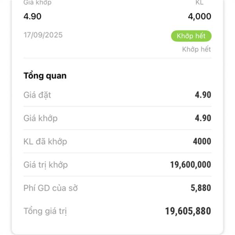
Task: Click the order date 17/09/2025
Action: [x=43, y=35]
